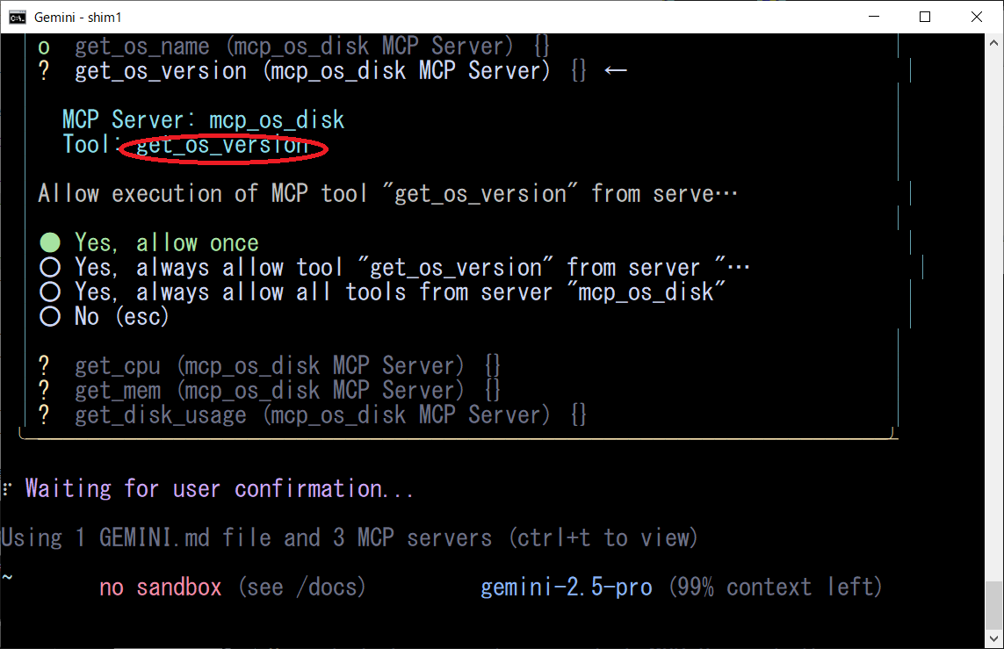Click the gemini-2.5-pro model label
The image size is (1004, 649).
[567, 587]
